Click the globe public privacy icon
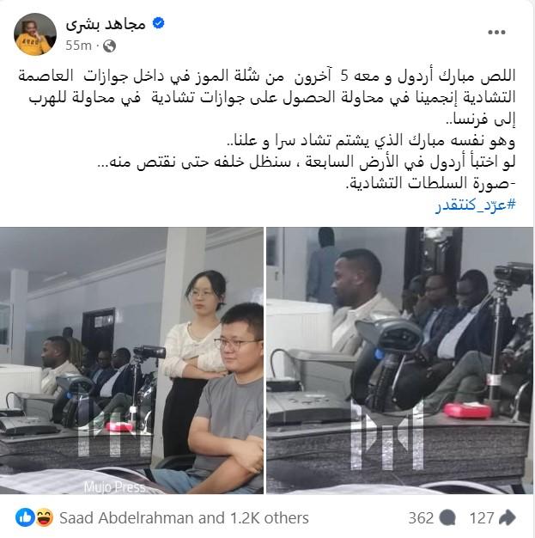 (109, 46)
